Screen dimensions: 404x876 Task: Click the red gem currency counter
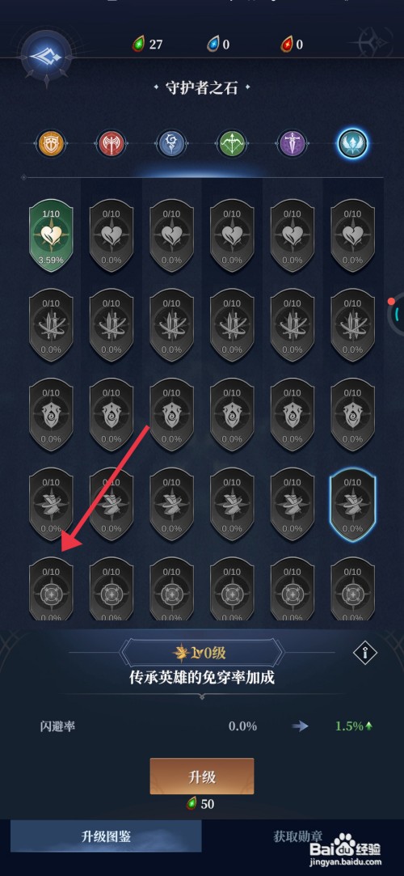pos(292,44)
